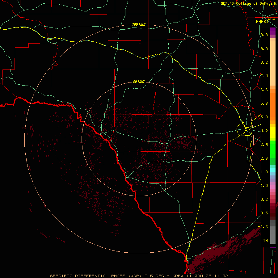Pick the large peach color bar segment

pyautogui.click(x=273, y=63)
